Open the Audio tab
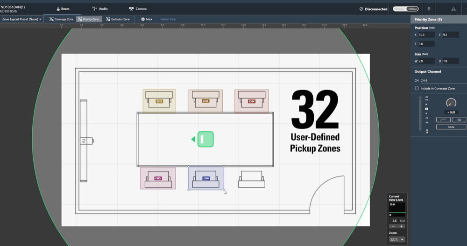The height and width of the screenshot is (246, 467). pyautogui.click(x=100, y=9)
